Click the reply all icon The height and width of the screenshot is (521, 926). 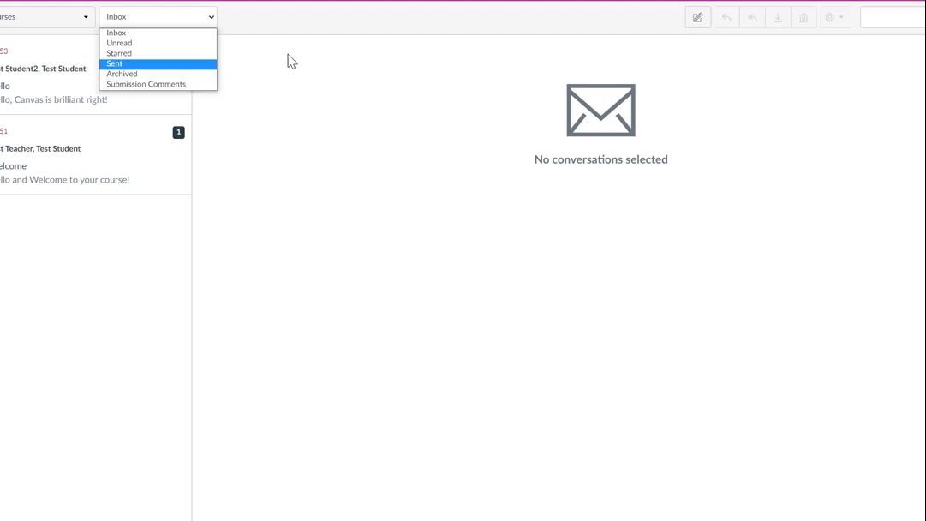click(752, 17)
